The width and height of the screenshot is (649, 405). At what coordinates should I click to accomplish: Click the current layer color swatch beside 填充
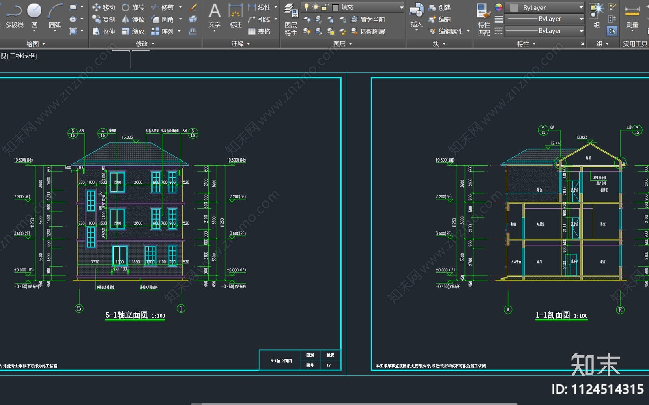pyautogui.click(x=335, y=7)
